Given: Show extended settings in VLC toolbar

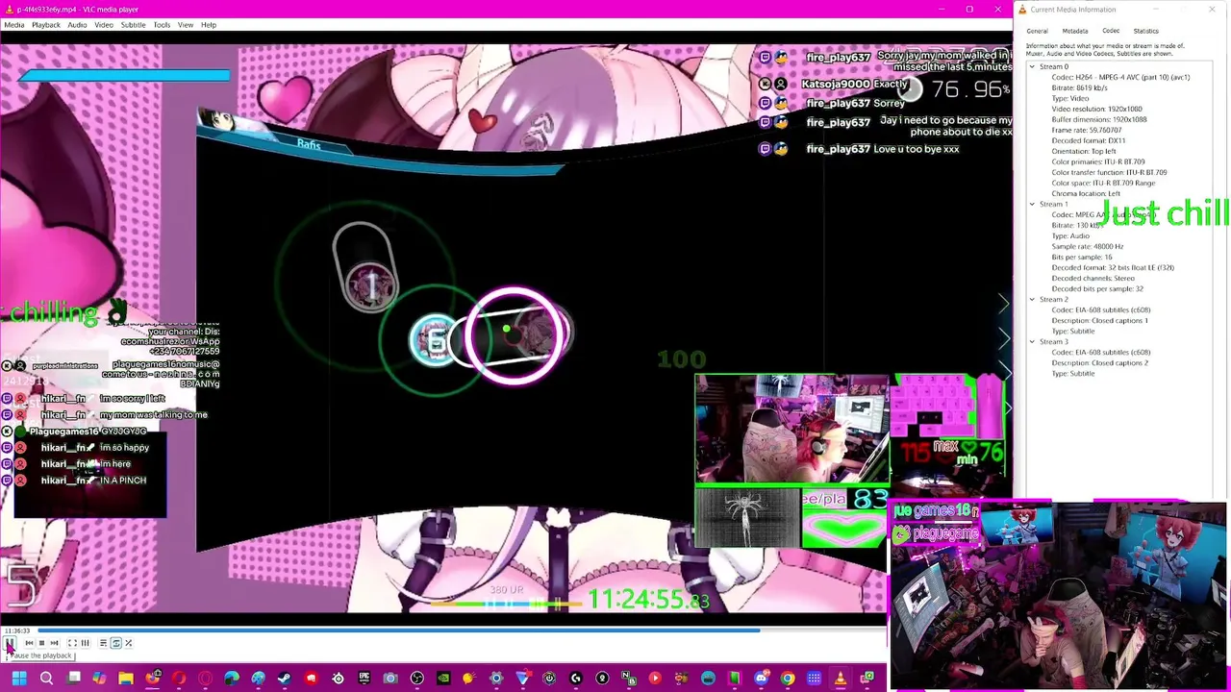Looking at the screenshot, I should click(85, 643).
